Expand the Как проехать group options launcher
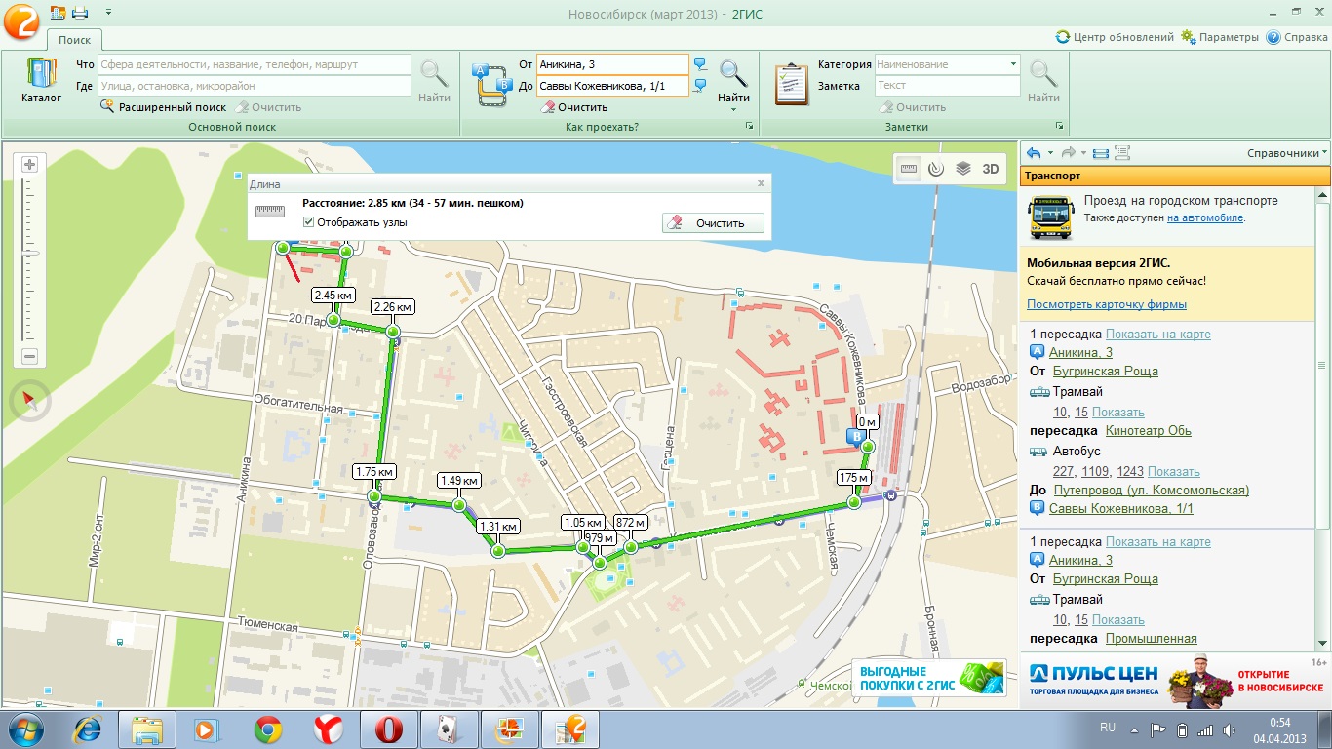Viewport: 1332px width, 749px height. (x=750, y=127)
